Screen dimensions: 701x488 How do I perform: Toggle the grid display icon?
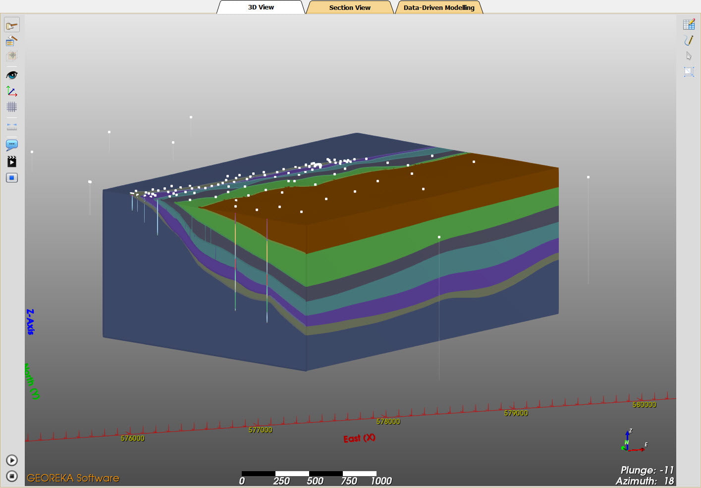(11, 107)
